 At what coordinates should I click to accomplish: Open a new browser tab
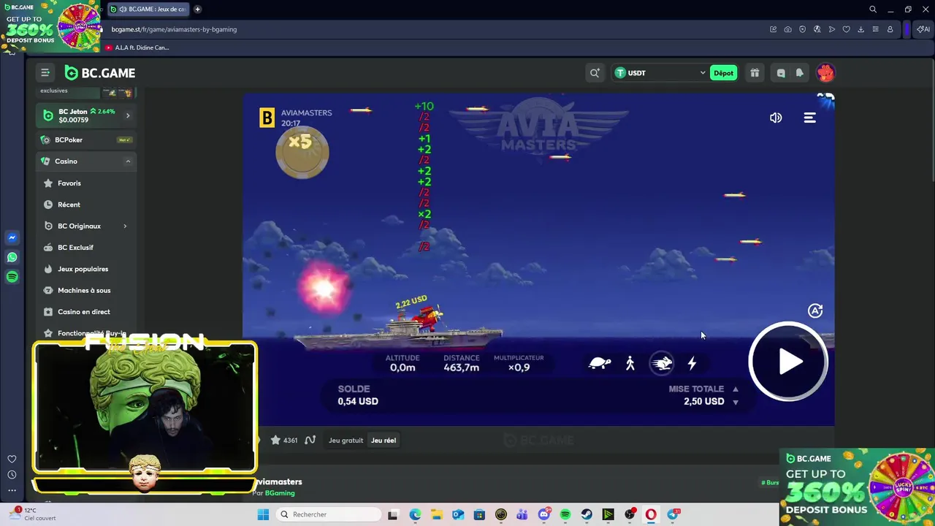(198, 9)
